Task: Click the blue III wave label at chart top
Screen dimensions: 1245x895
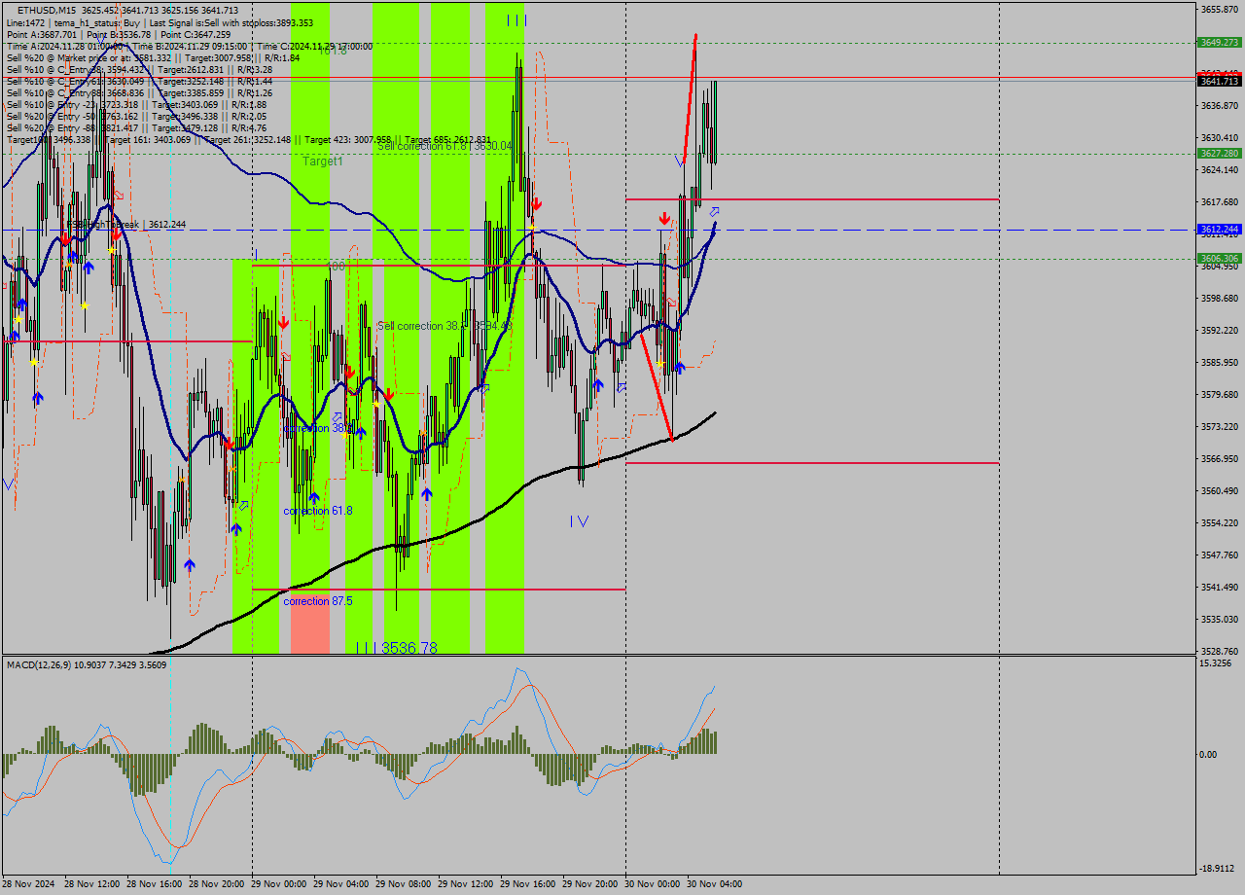Action: 516,20
